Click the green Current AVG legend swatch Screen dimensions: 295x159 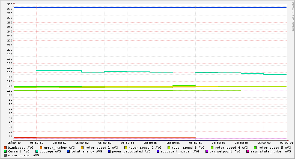[5, 151]
